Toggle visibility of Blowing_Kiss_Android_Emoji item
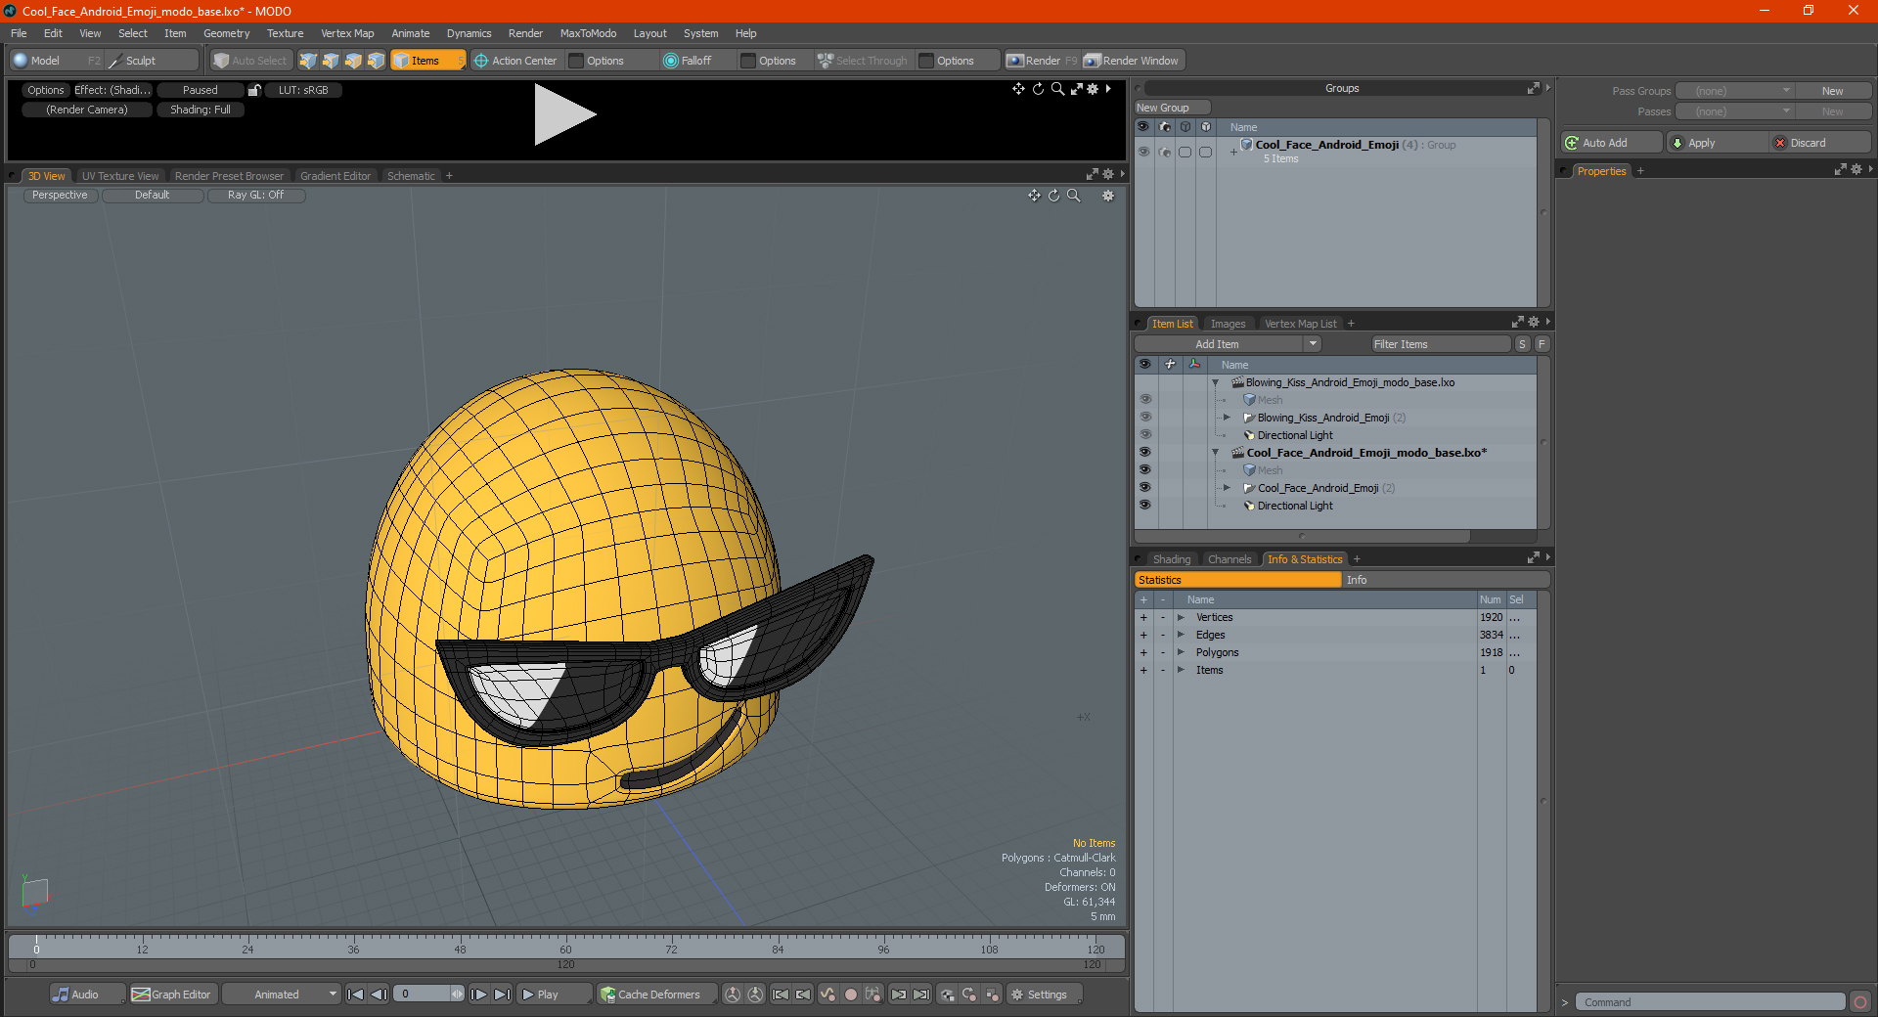This screenshot has width=1878, height=1017. [1144, 418]
